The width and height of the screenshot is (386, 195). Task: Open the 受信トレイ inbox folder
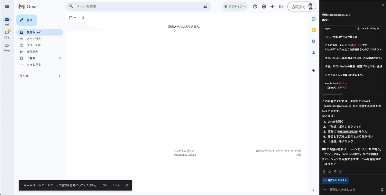point(40,32)
